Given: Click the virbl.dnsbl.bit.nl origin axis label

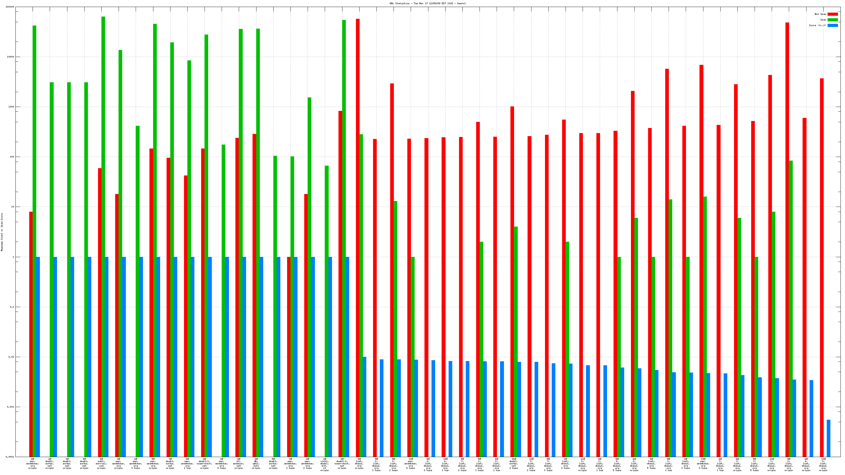Looking at the screenshot, I should (325, 465).
